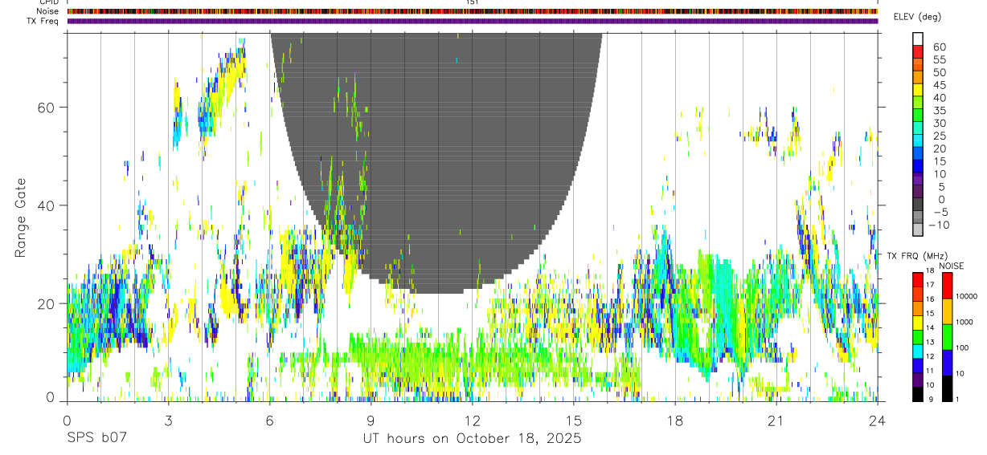987x455 pixels.
Task: Click x-axis hour tick label '6'
Action: point(270,420)
